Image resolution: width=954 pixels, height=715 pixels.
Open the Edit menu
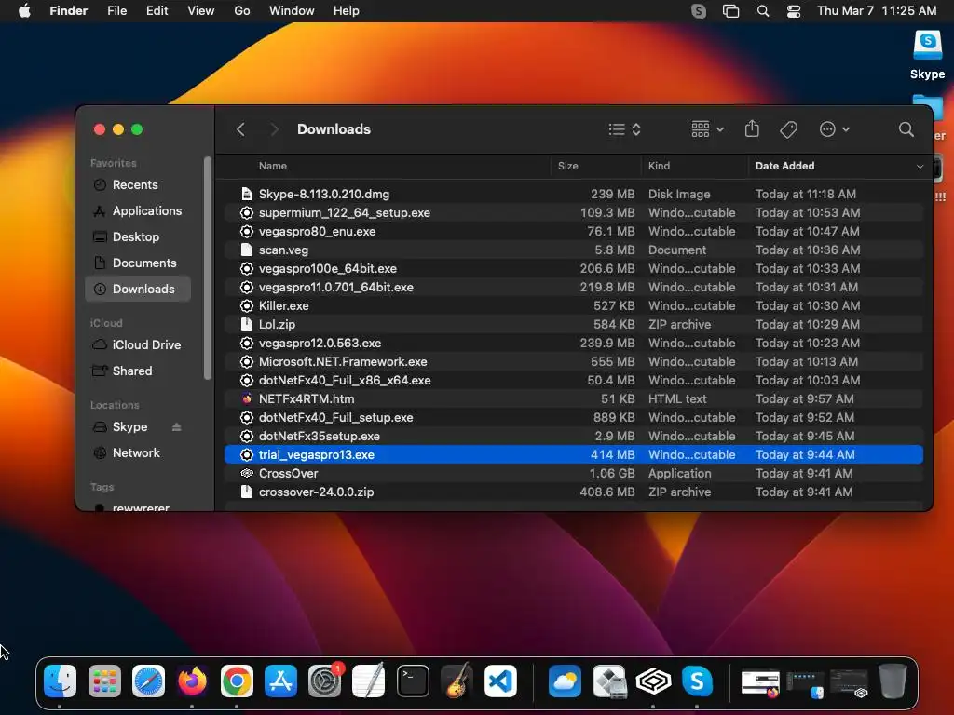click(157, 11)
